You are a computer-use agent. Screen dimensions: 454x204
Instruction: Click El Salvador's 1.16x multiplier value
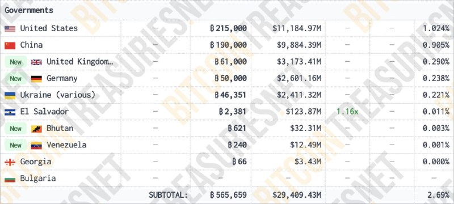pos(347,112)
